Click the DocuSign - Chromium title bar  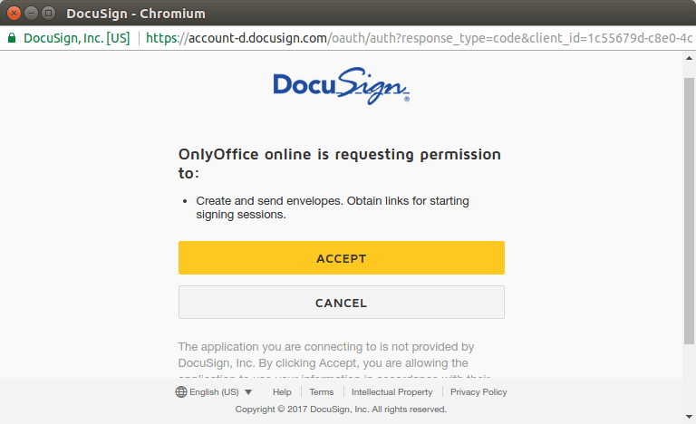tap(362, 13)
